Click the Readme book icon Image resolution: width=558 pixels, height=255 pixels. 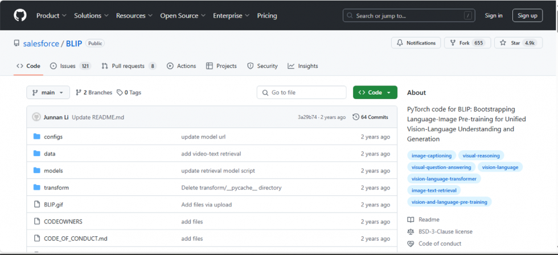click(411, 220)
